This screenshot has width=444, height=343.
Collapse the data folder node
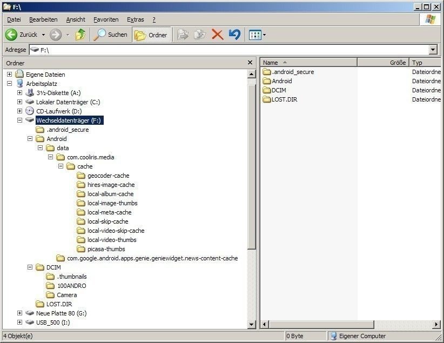click(x=40, y=147)
